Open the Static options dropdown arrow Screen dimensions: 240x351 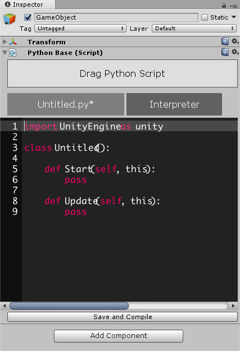click(x=234, y=17)
